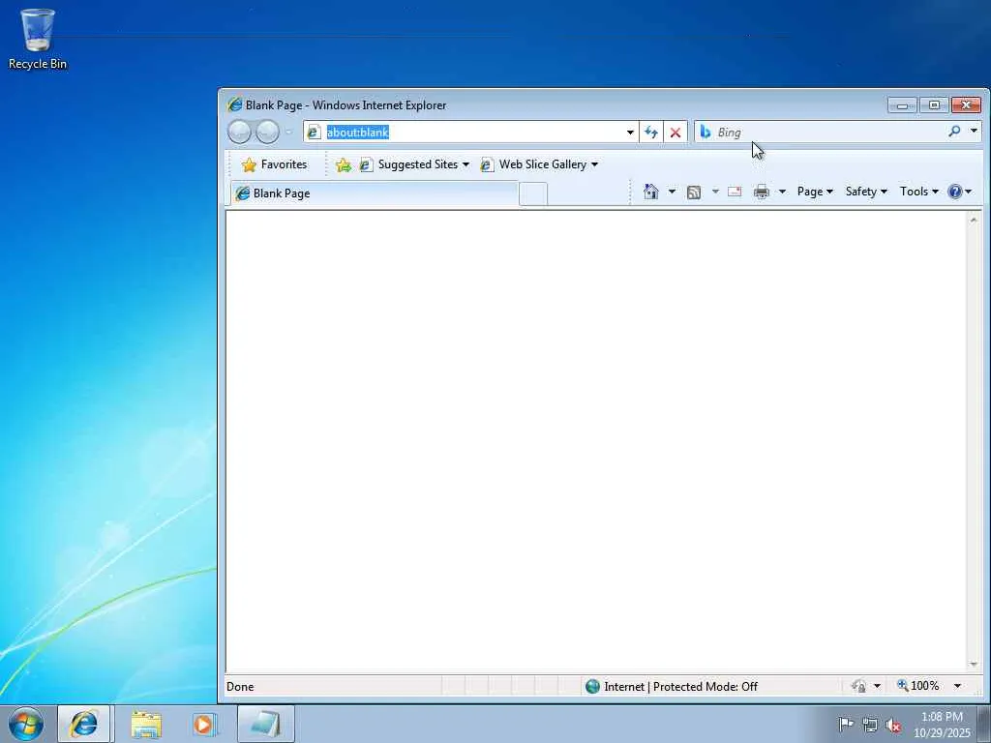This screenshot has height=743, width=991.
Task: Expand the Feeds dropdown arrow
Action: click(715, 192)
